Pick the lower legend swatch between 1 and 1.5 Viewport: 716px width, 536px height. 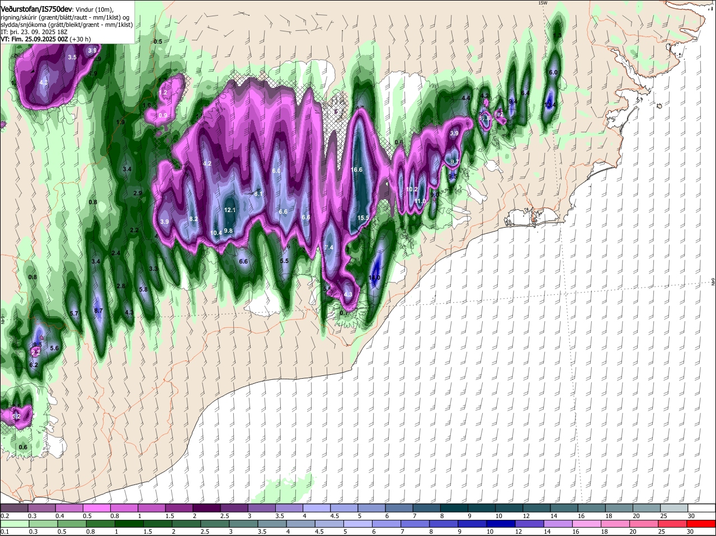click(129, 524)
